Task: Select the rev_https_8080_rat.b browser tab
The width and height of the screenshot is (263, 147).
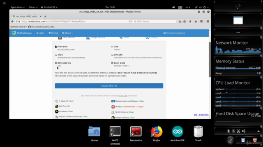Action: point(27,16)
